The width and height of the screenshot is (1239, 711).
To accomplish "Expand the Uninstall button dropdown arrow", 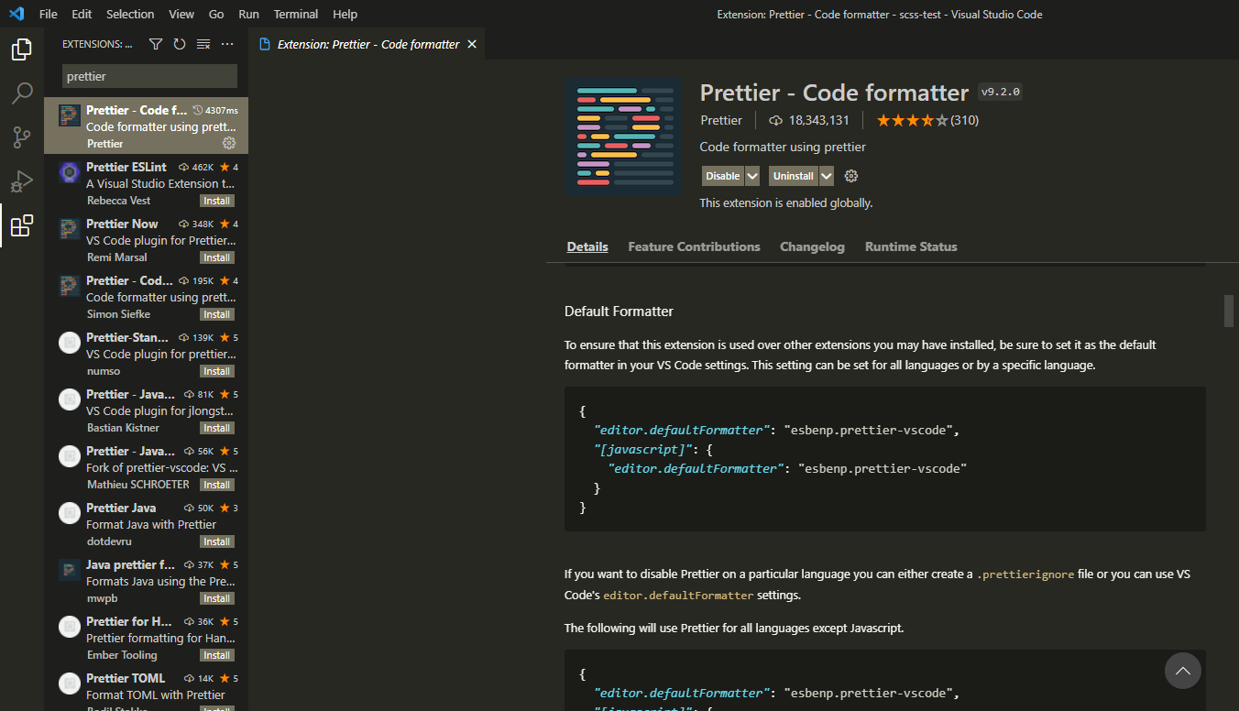I will (827, 176).
